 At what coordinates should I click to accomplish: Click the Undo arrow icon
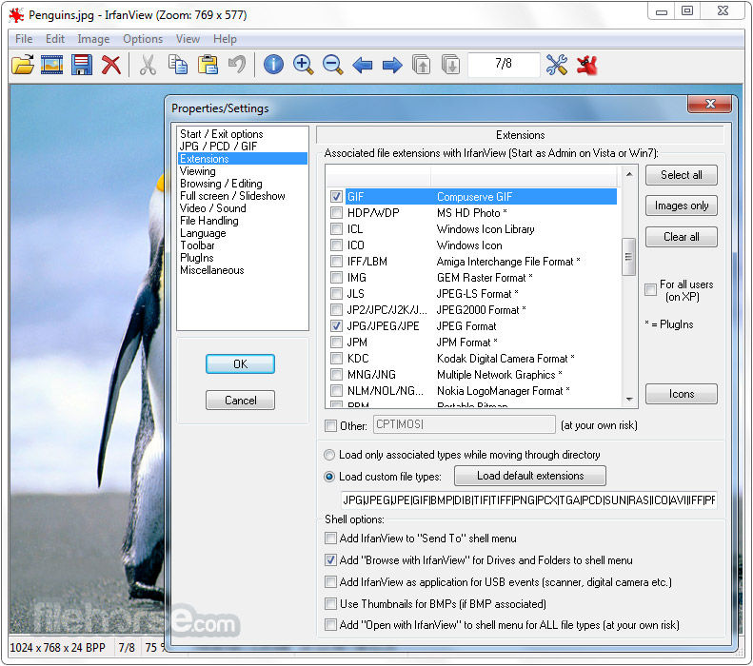[237, 65]
